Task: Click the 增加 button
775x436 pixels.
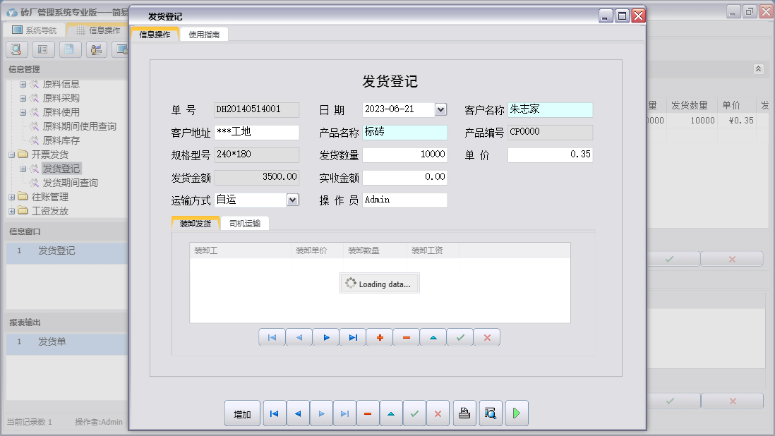Action: tap(242, 413)
